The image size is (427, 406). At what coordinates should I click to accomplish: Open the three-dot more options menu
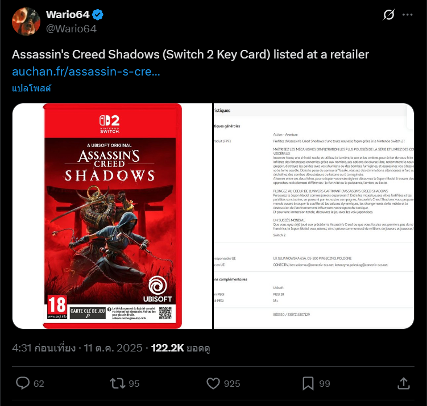pyautogui.click(x=408, y=15)
